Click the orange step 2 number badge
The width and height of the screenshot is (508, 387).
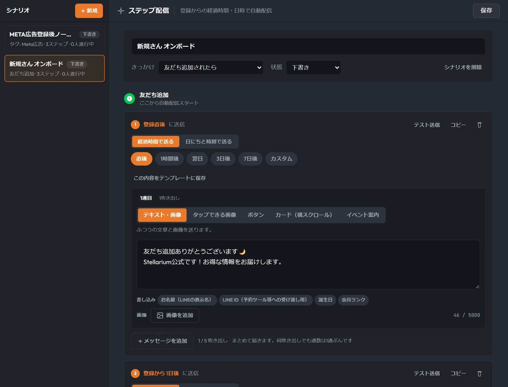click(x=135, y=373)
